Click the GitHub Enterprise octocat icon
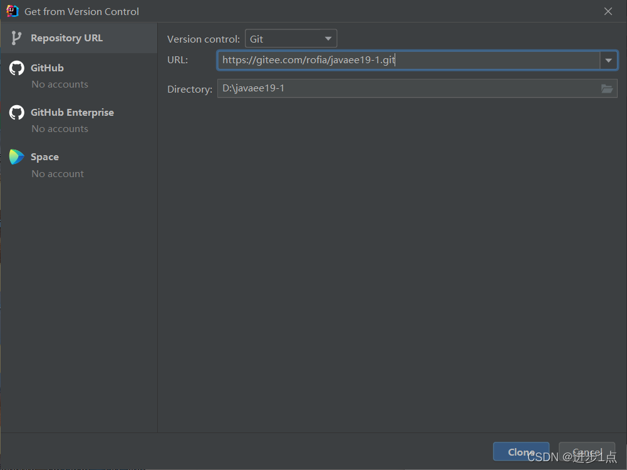 pos(17,113)
